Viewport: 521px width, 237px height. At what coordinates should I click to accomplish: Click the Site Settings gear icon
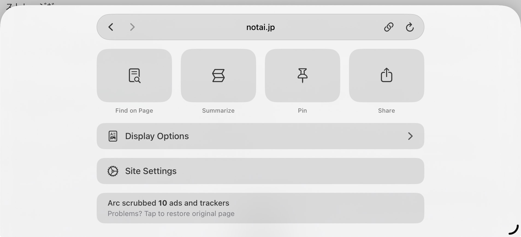[113, 171]
